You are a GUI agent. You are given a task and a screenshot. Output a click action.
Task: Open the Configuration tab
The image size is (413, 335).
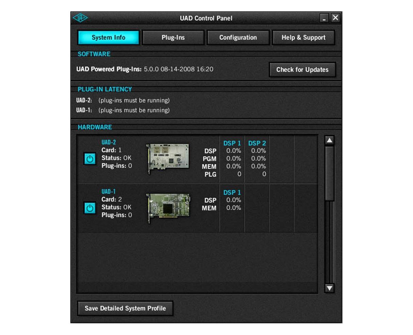tap(238, 37)
